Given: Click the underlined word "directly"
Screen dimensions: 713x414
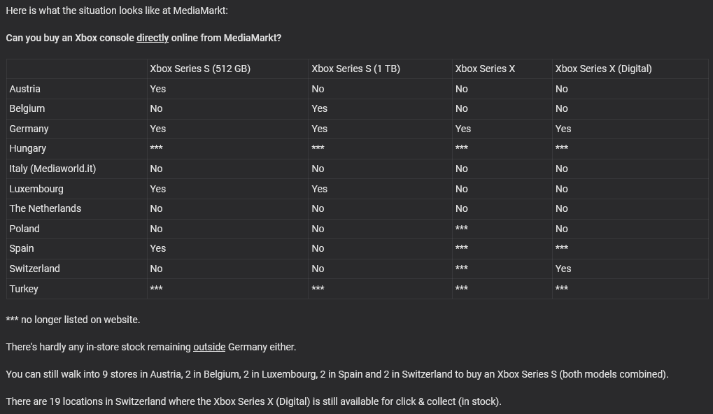Looking at the screenshot, I should [x=153, y=38].
